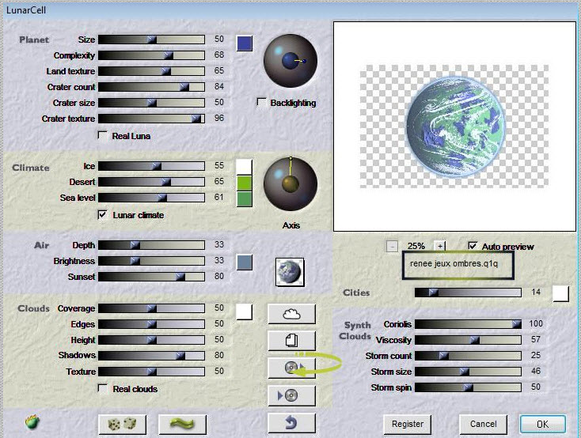
Task: Open the blue planet color swatch
Action: pyautogui.click(x=244, y=43)
